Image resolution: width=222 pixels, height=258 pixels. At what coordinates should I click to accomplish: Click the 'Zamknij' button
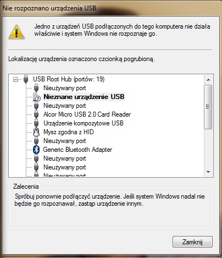tap(192, 241)
